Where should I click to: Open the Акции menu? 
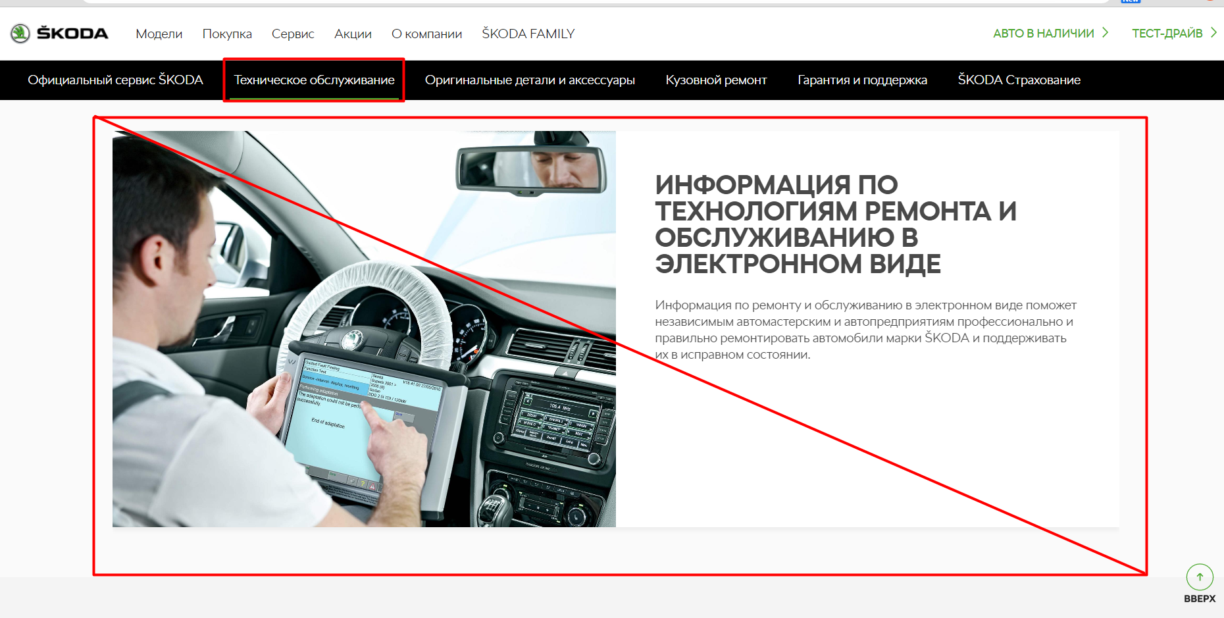(353, 34)
